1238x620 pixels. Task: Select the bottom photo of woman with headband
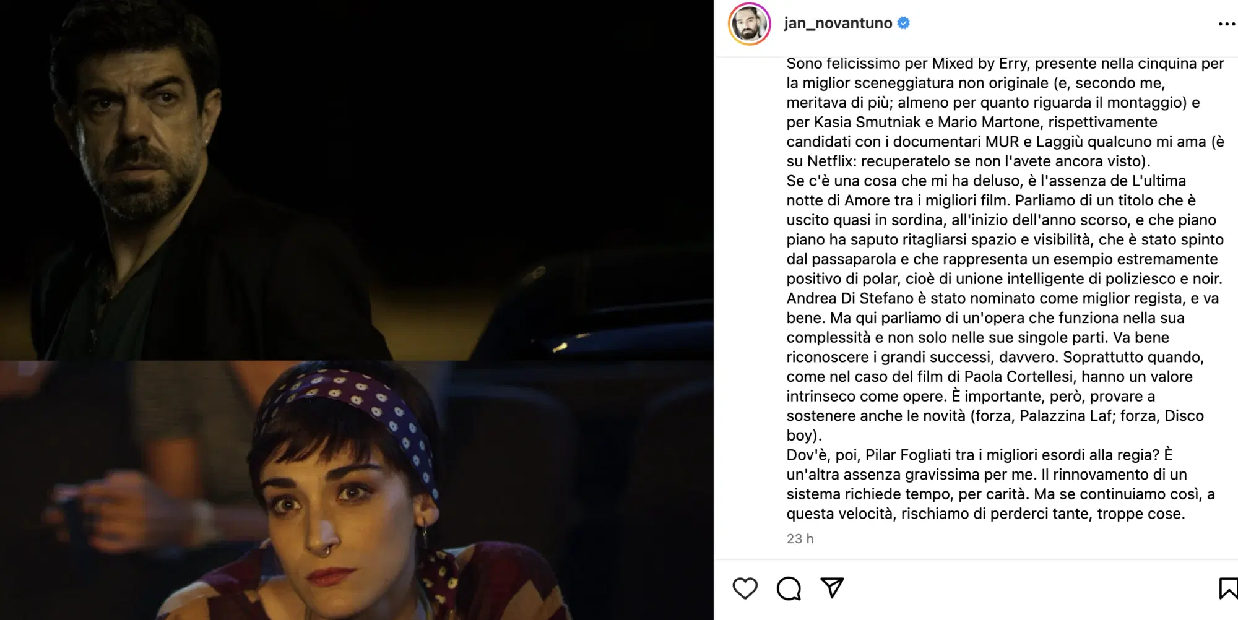pos(357,490)
